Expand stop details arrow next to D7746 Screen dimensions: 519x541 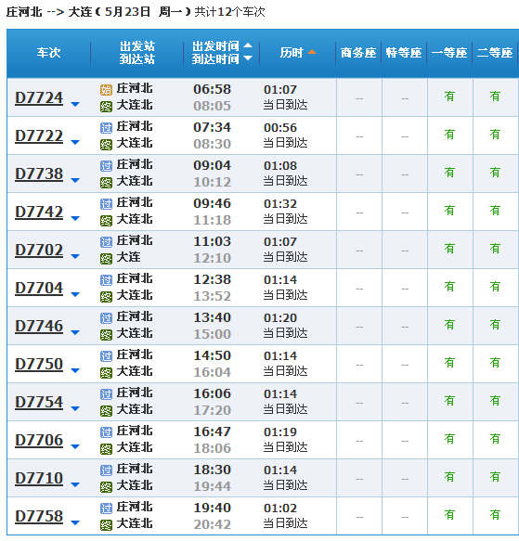[75, 332]
